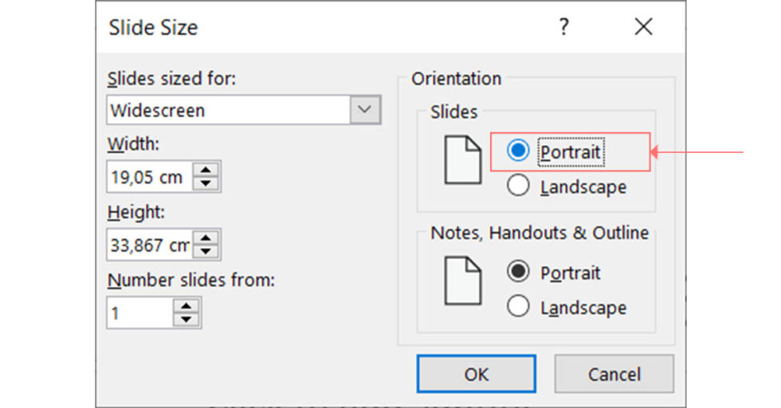Open Help with the question mark icon

[563, 26]
